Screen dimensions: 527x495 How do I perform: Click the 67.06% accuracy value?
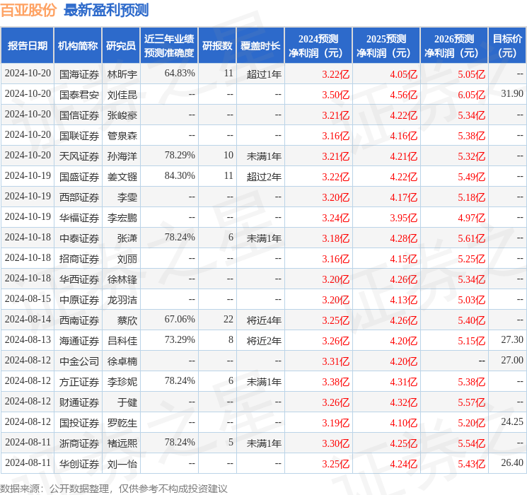tap(180, 319)
